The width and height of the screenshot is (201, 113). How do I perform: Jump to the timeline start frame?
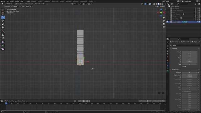[79, 101]
